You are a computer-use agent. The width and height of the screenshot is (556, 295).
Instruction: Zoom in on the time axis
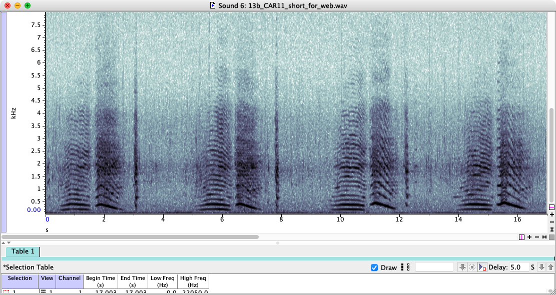[529, 237]
